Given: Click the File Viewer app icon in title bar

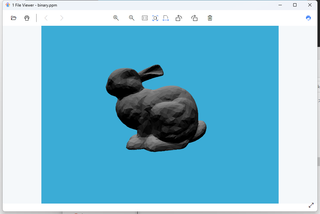Looking at the screenshot, I should (x=8, y=5).
